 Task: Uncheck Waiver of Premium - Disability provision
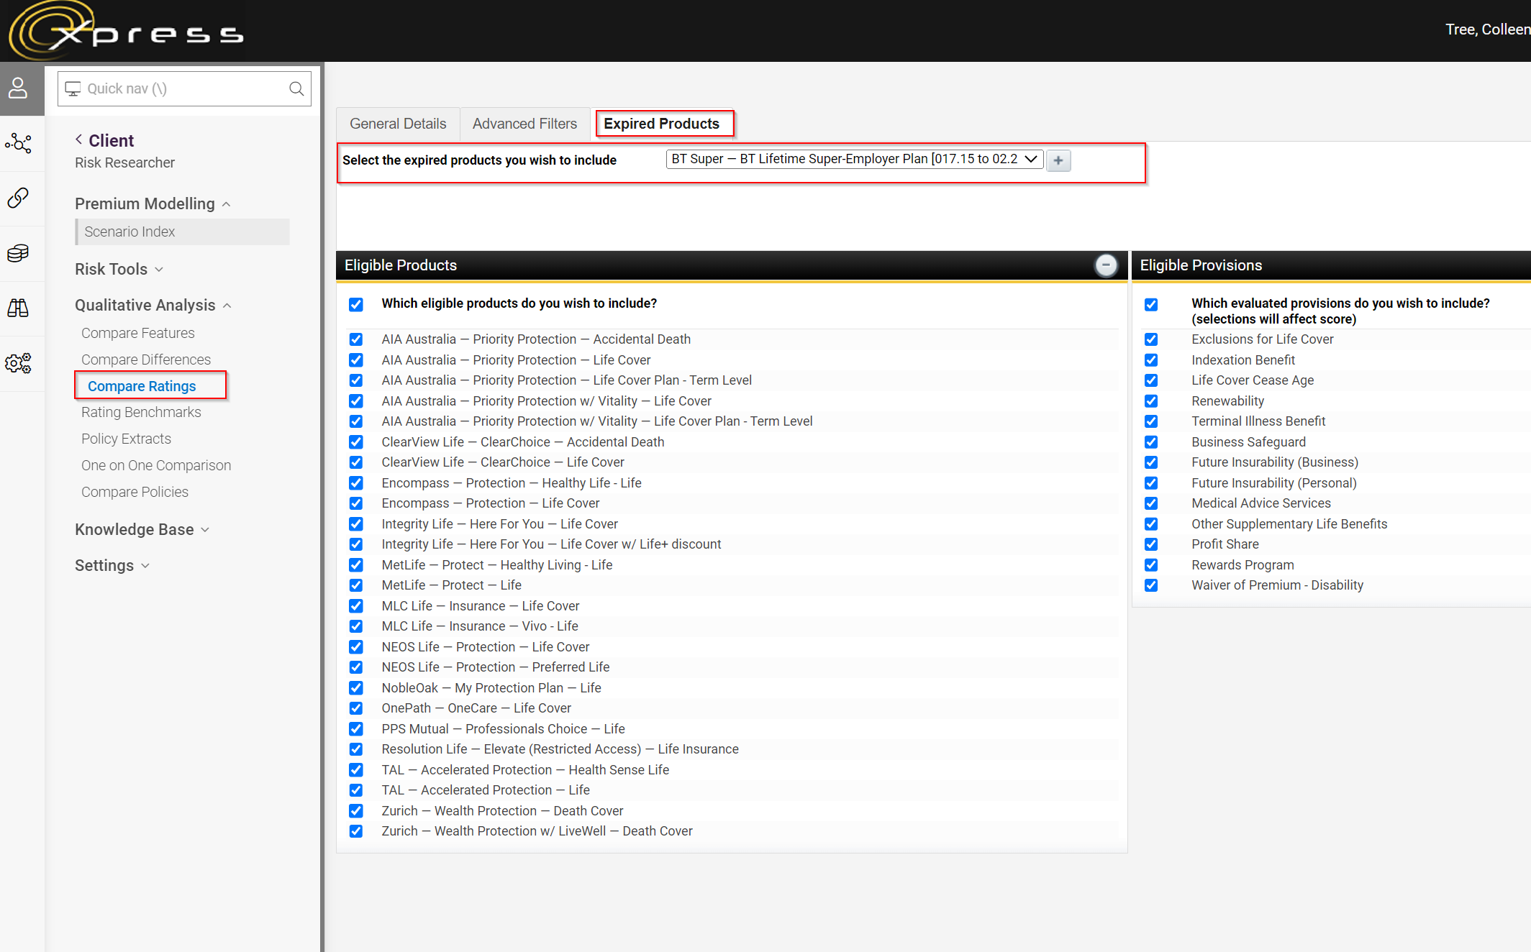click(x=1151, y=585)
